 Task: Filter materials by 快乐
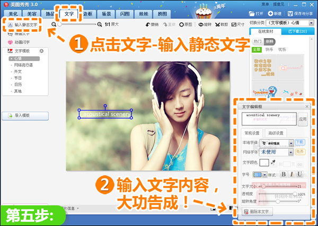coord(269,49)
